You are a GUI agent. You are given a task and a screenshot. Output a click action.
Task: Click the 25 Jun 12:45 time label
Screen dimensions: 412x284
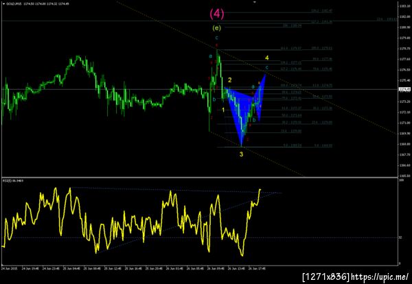click(x=113, y=269)
